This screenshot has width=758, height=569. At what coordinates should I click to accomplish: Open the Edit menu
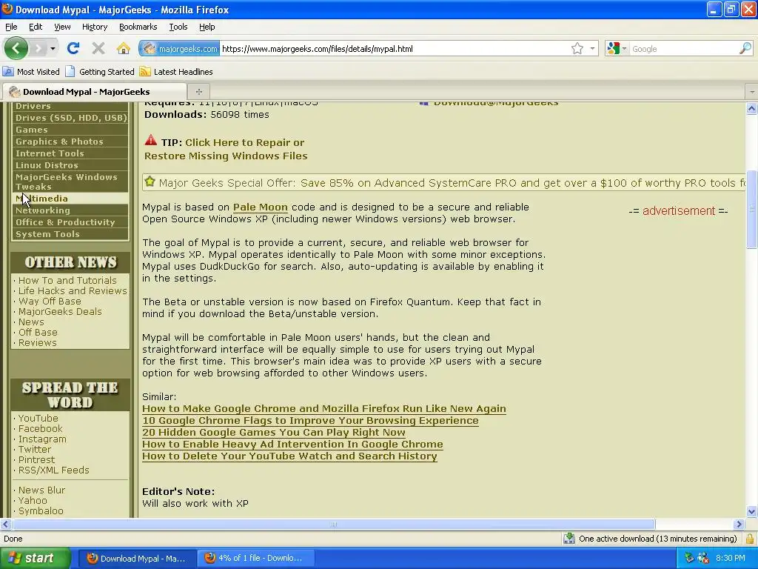click(x=36, y=27)
